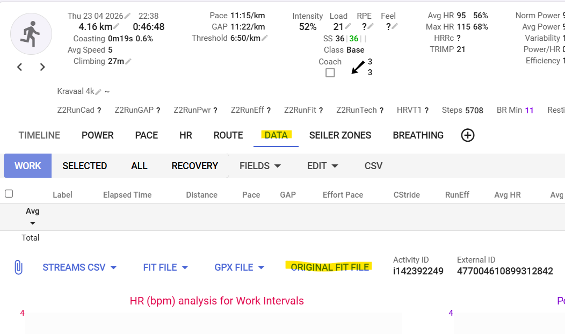The width and height of the screenshot is (565, 334).
Task: Open the Avg aggregate dropdown arrow
Action: [32, 223]
